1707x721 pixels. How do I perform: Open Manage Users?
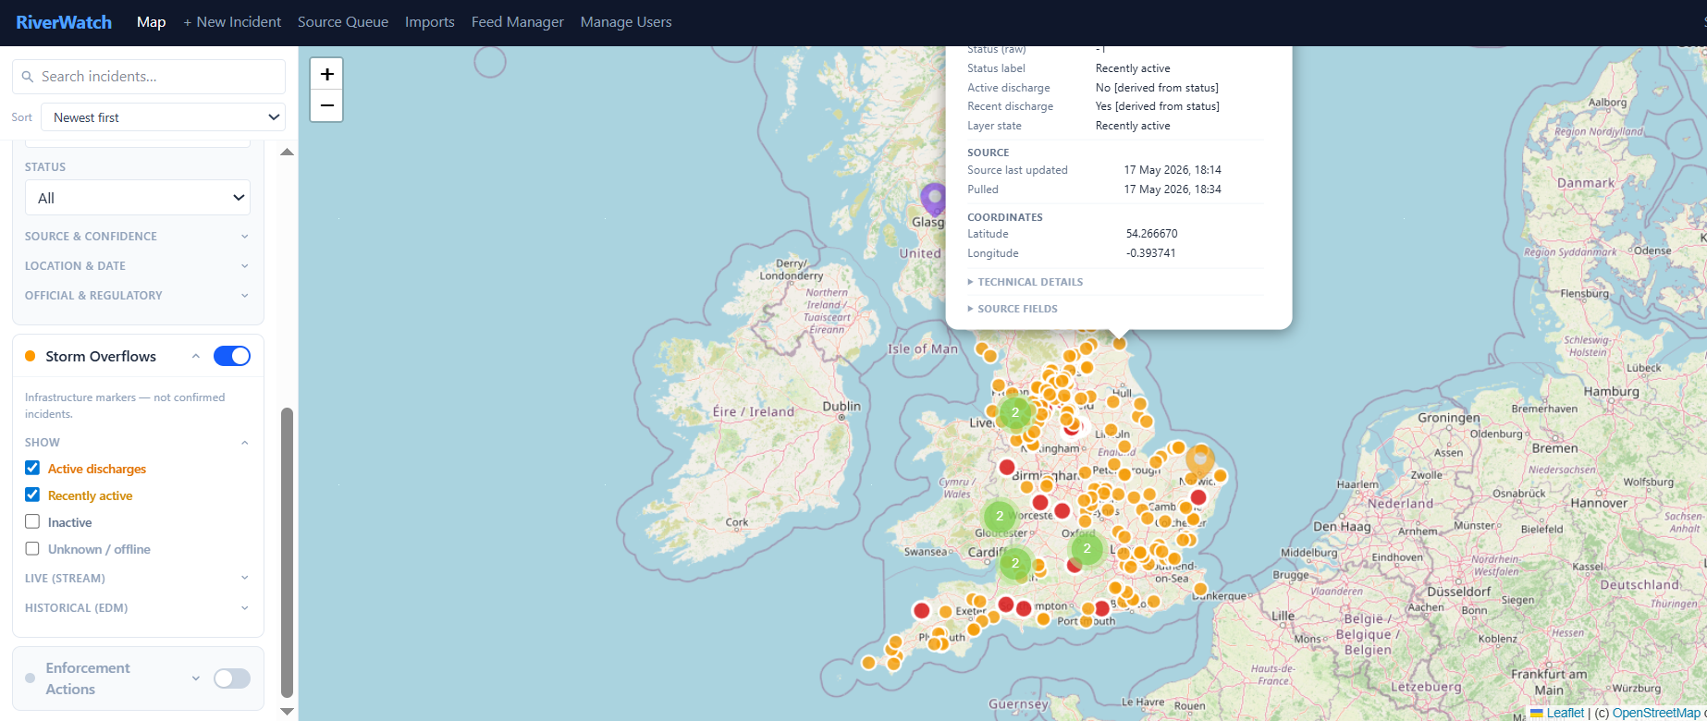(626, 22)
